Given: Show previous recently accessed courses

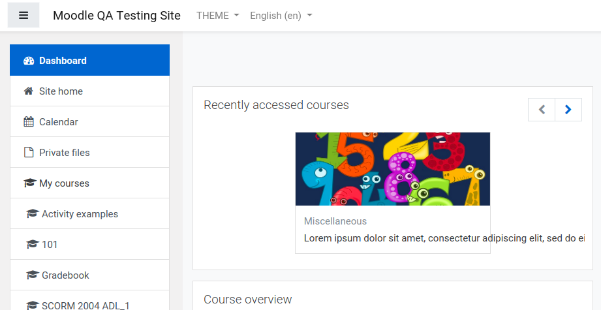Looking at the screenshot, I should [x=542, y=110].
